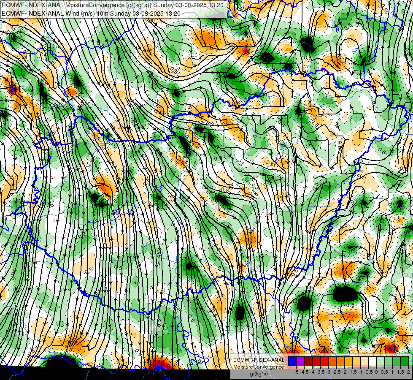Click the bright red swatch (-3.5 to -3)
Image resolution: width=413 pixels, height=380 pixels.
(x=324, y=361)
